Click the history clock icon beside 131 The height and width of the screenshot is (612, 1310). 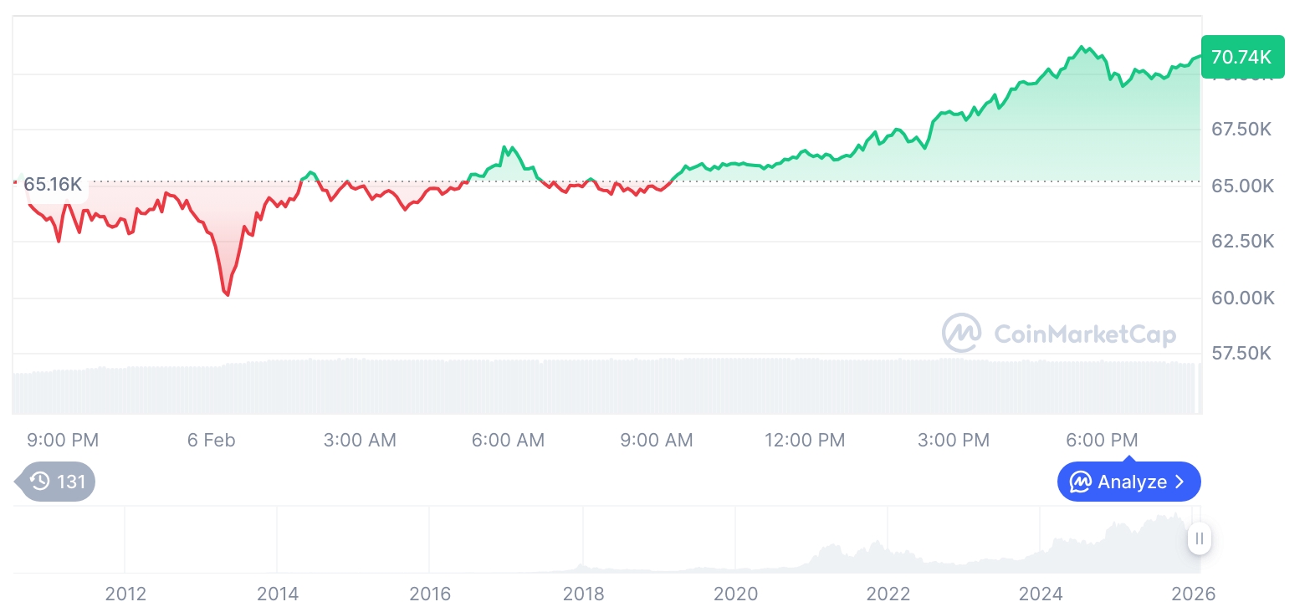[x=39, y=481]
